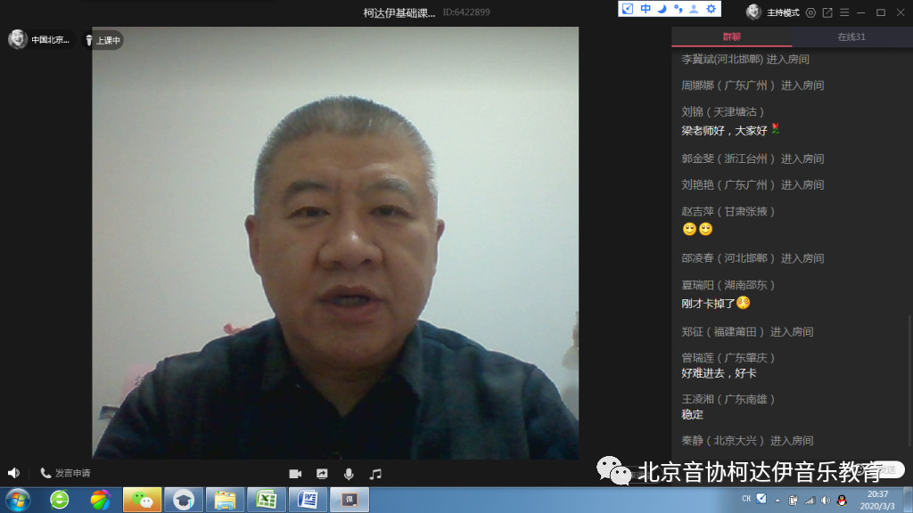
Task: Click the entry 邵凌春（河北邯郸）进入房间
Action: [753, 258]
